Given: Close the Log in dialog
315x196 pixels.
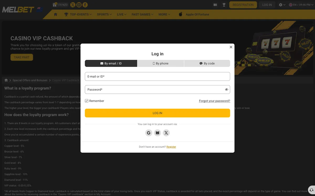Looking at the screenshot, I should click(231, 47).
